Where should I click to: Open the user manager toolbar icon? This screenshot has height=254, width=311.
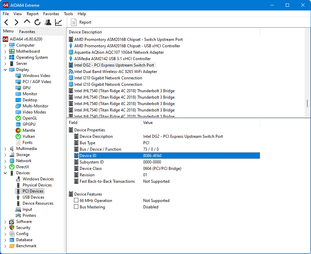[48, 22]
